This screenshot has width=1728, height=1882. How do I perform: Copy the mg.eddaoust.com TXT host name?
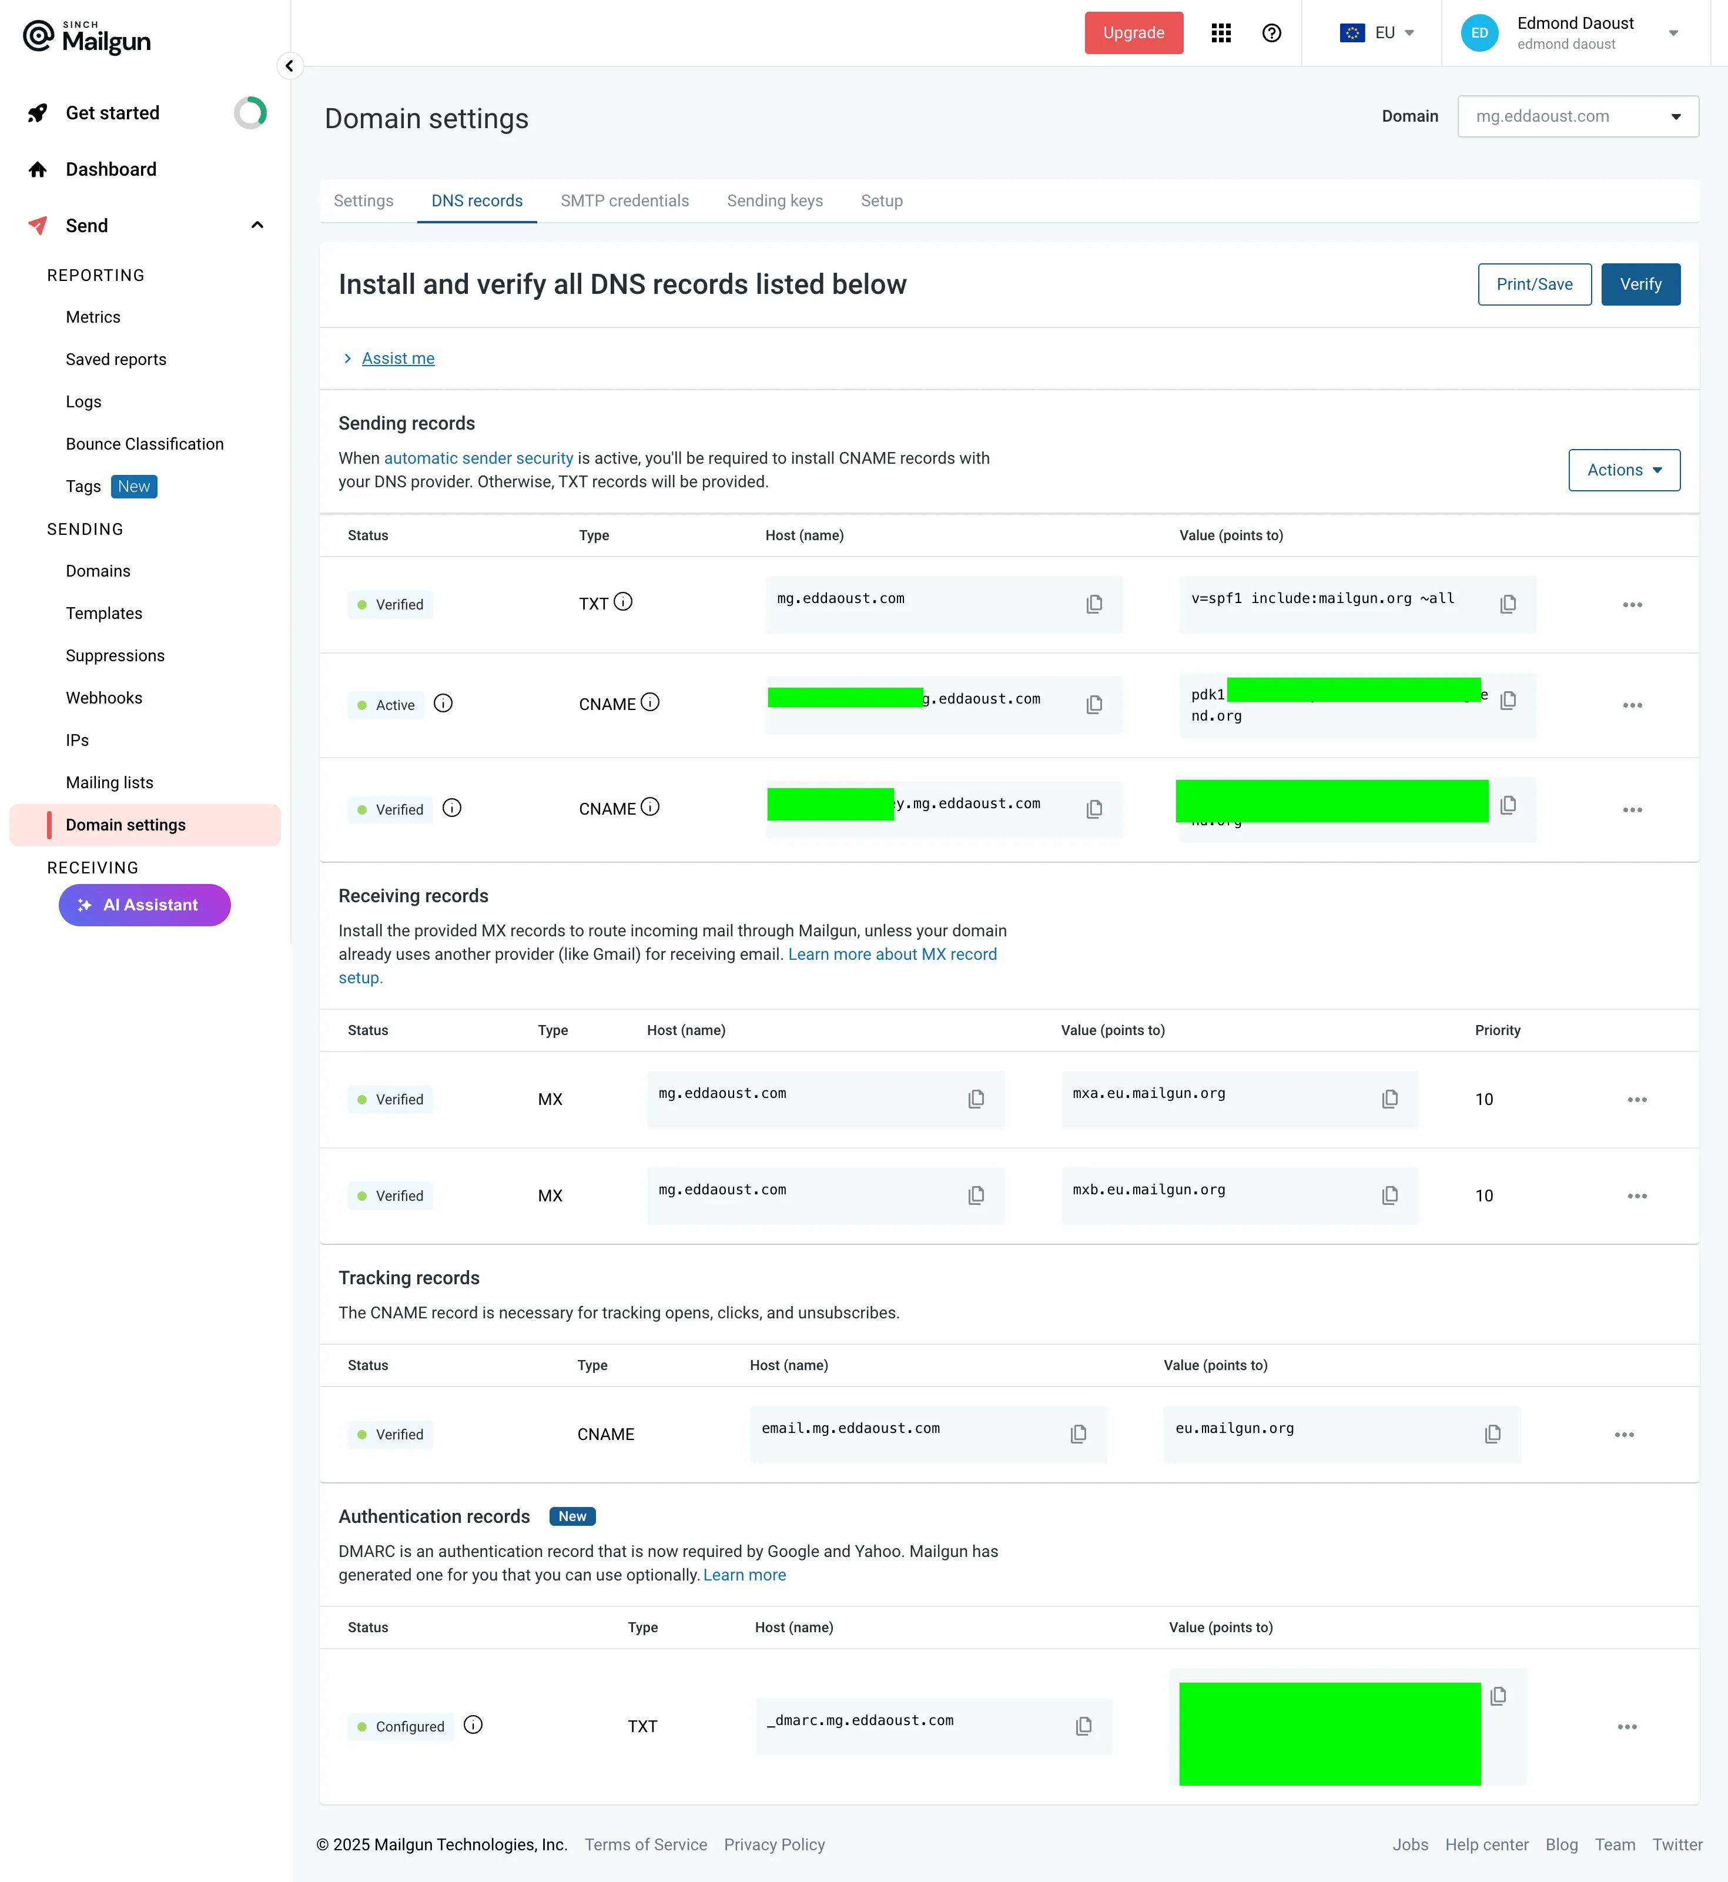[x=1094, y=604]
